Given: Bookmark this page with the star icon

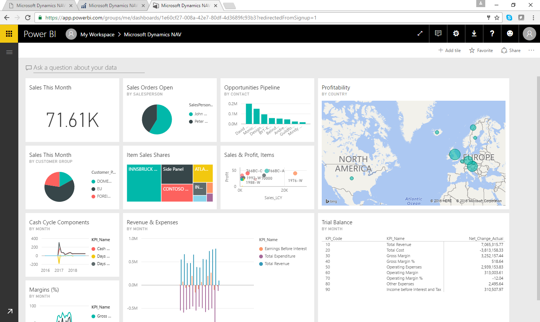Looking at the screenshot, I should pos(497,18).
